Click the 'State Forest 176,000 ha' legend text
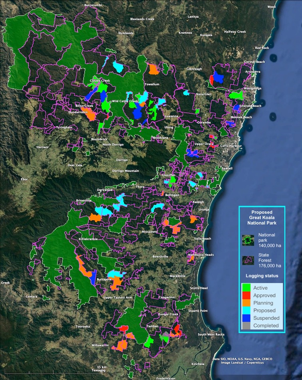302x380 pixels. 270,260
